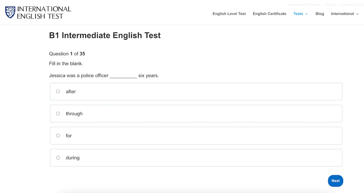
Task: Click the "during" answer row
Action: click(x=196, y=158)
